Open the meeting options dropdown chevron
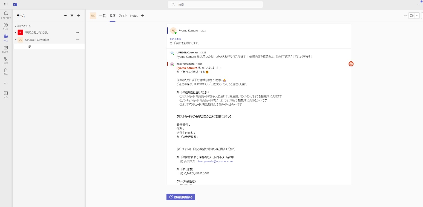 pyautogui.click(x=417, y=16)
